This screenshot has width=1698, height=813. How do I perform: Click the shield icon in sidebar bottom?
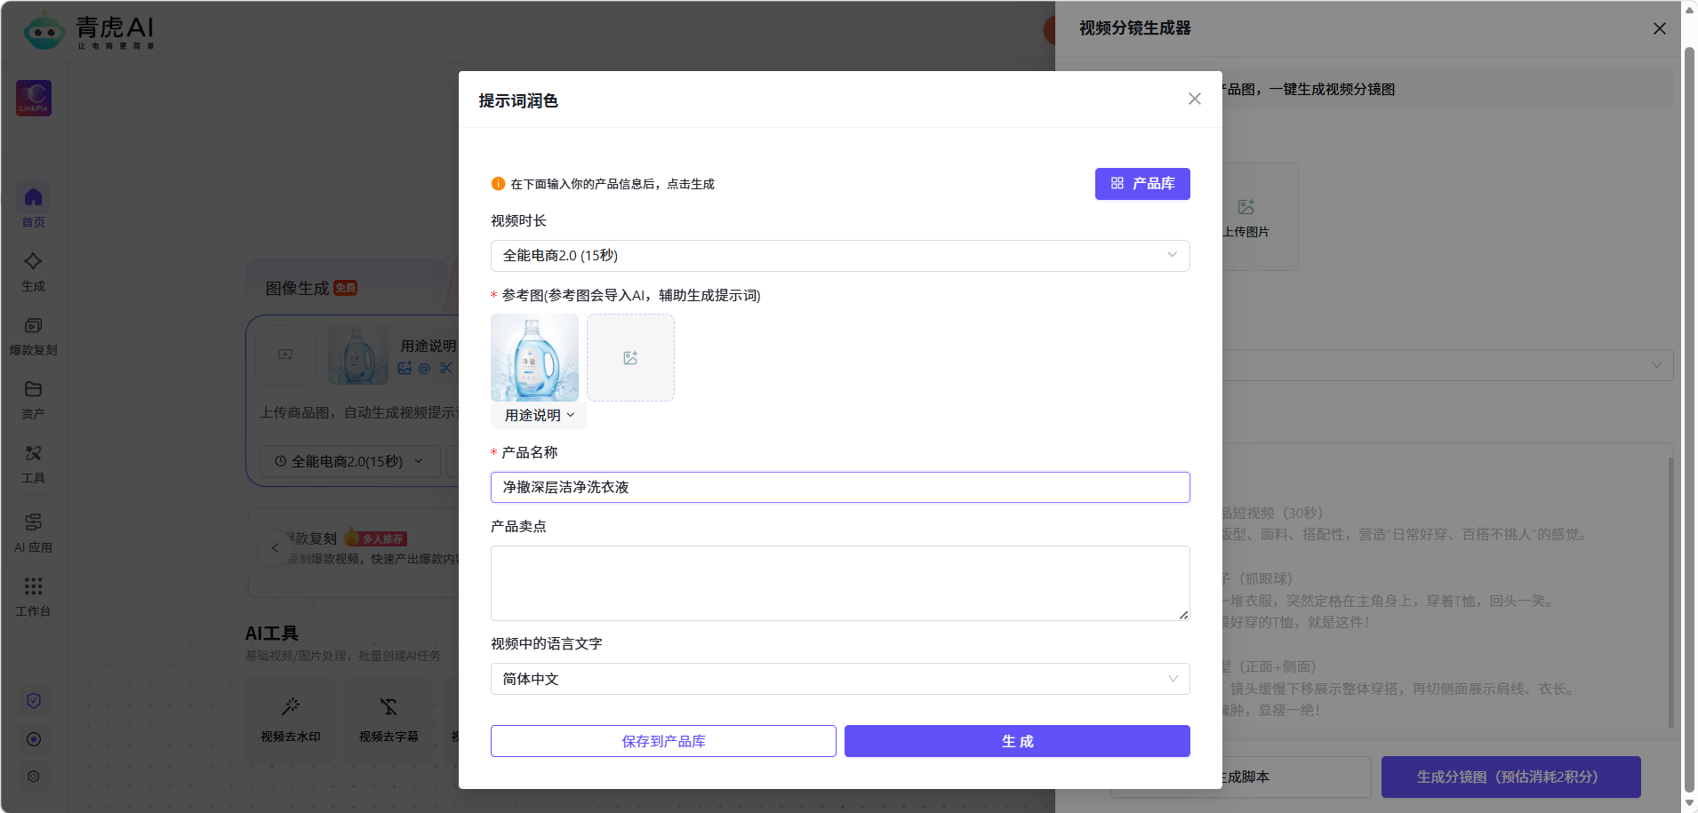[34, 701]
